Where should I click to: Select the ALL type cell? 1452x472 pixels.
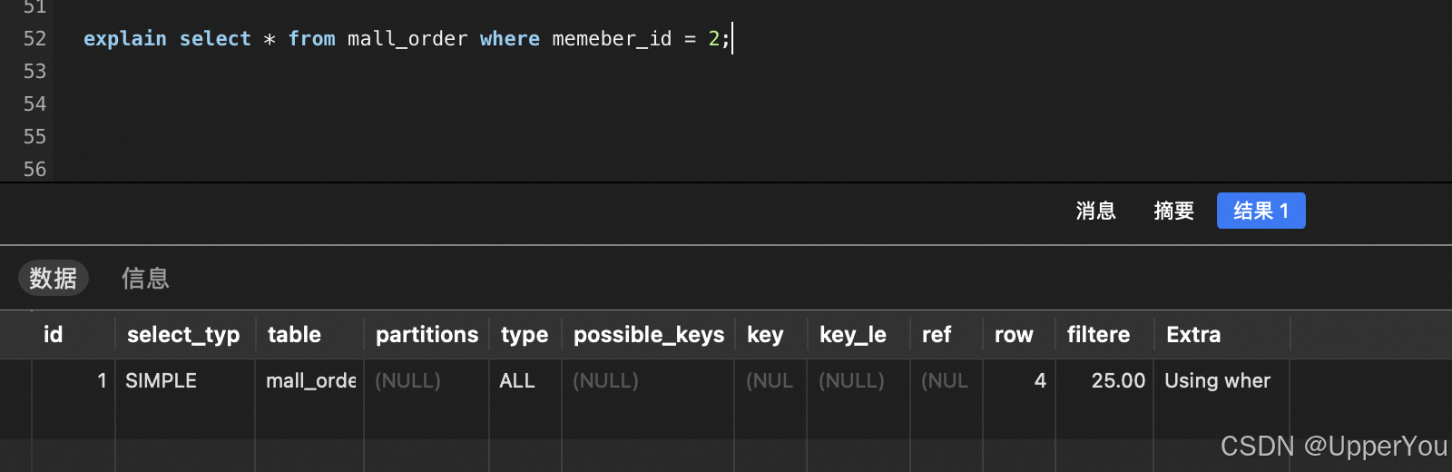[x=525, y=380]
